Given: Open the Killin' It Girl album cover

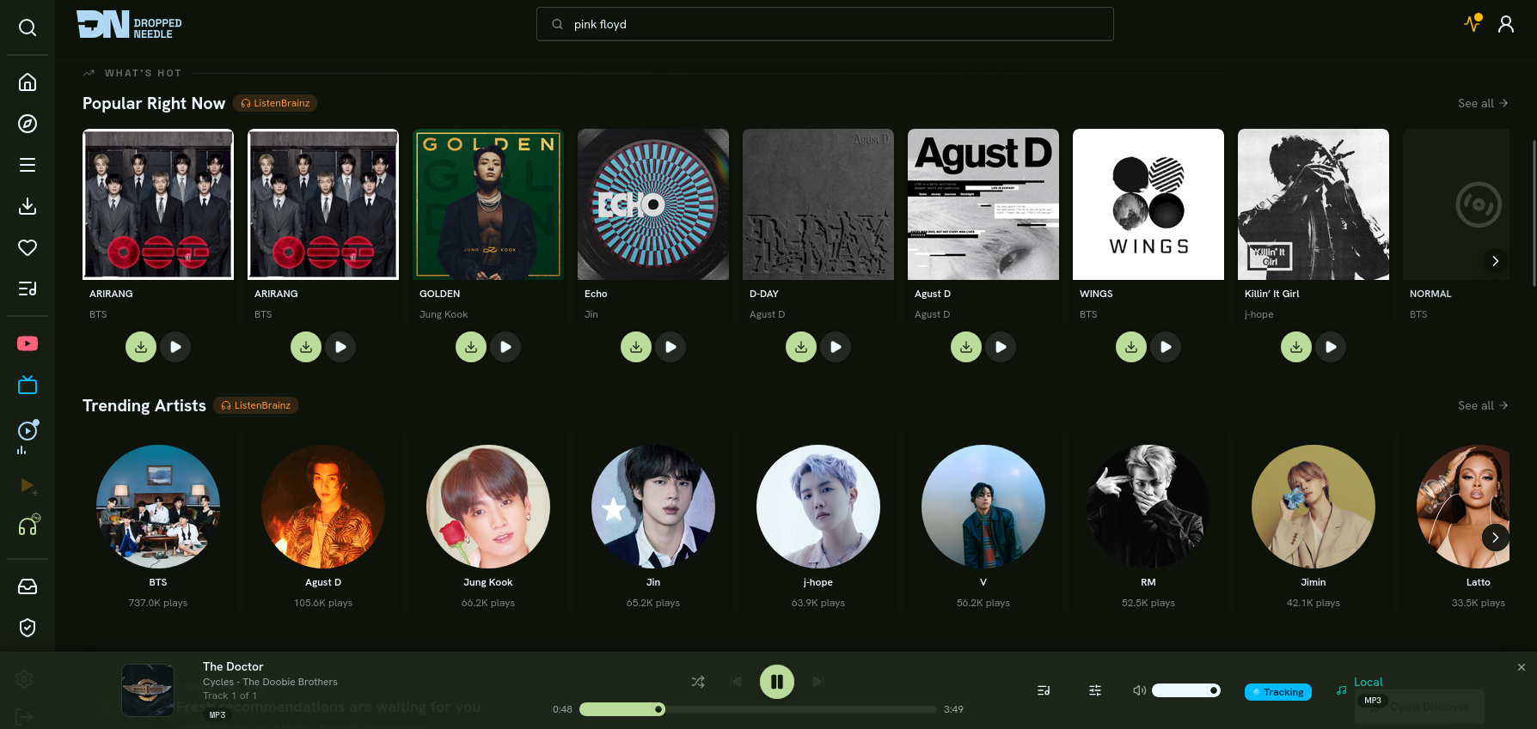Looking at the screenshot, I should pyautogui.click(x=1313, y=204).
